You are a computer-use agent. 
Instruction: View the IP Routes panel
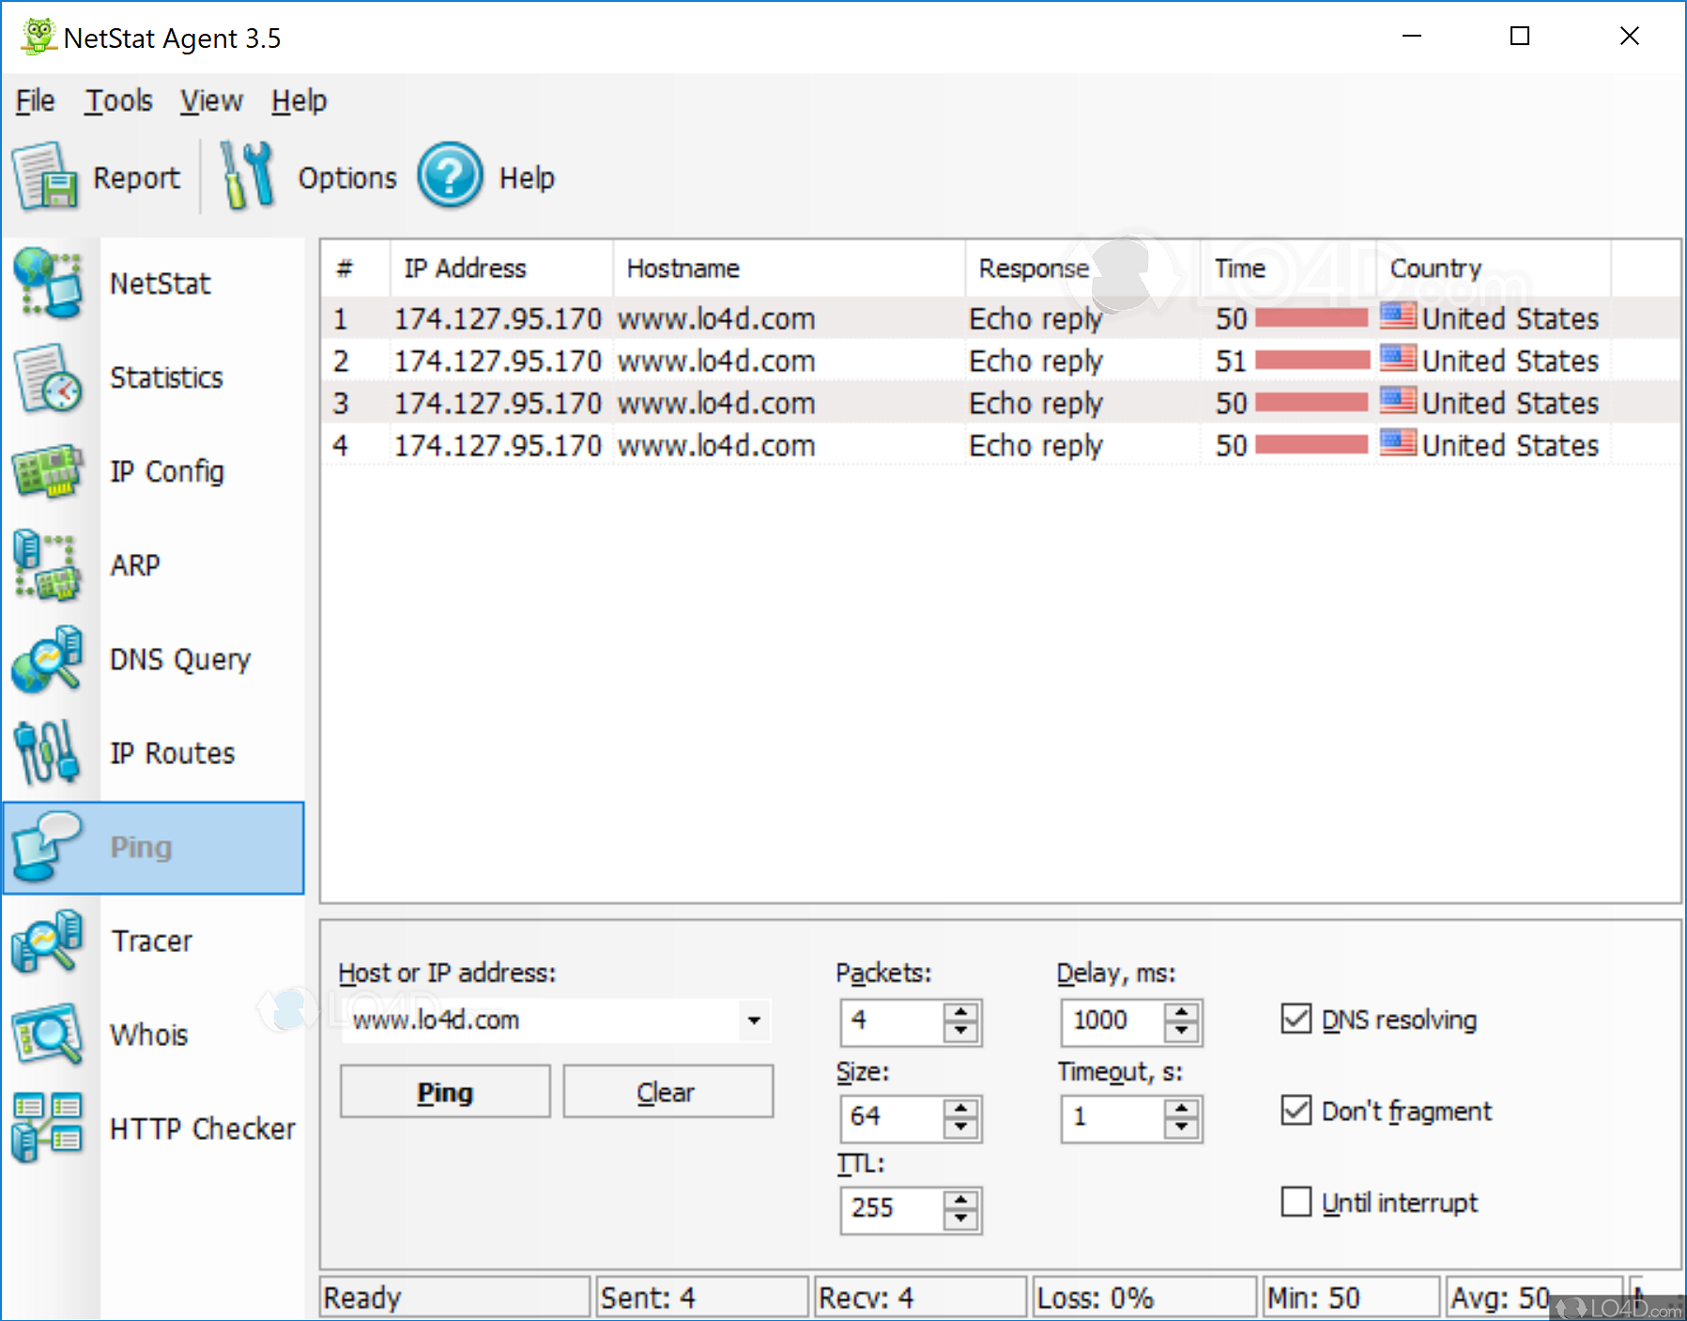pyautogui.click(x=171, y=752)
